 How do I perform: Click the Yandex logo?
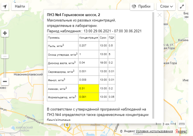pos(182,131)
